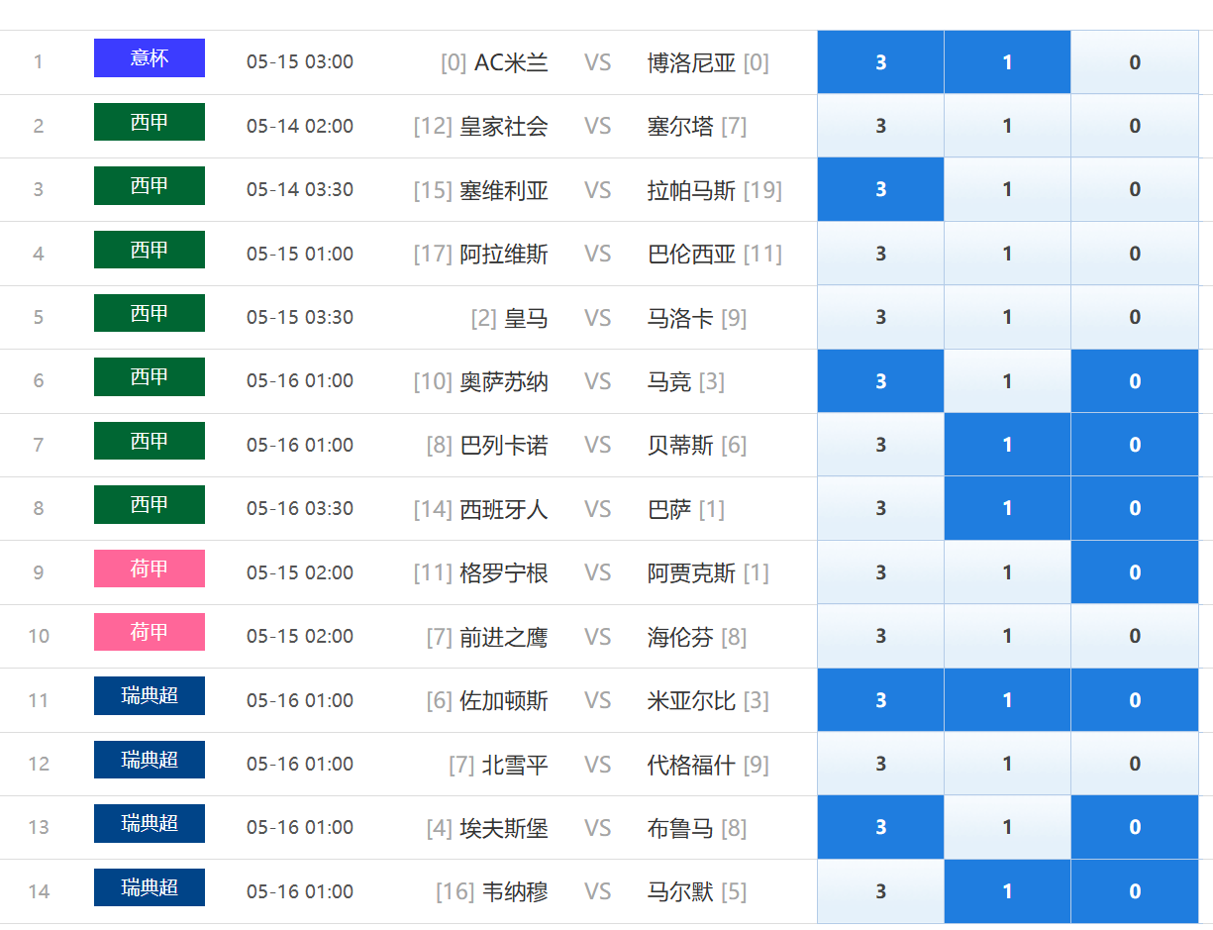Select 1 for 埃夫斯堡 vs 布鲁马
1213x930 pixels.
click(1007, 827)
